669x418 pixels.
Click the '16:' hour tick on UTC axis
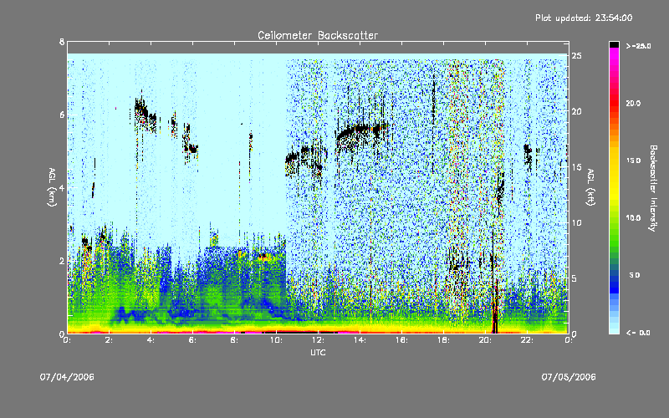pos(401,340)
